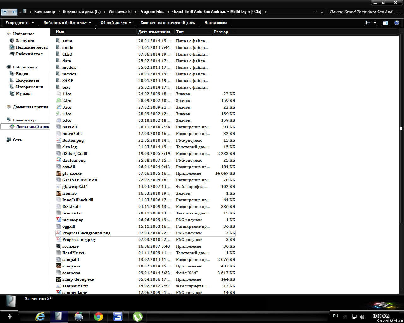Image resolution: width=404 pixels, height=323 pixels.
Task: Open the CLEO folder icon
Action: tap(59, 54)
